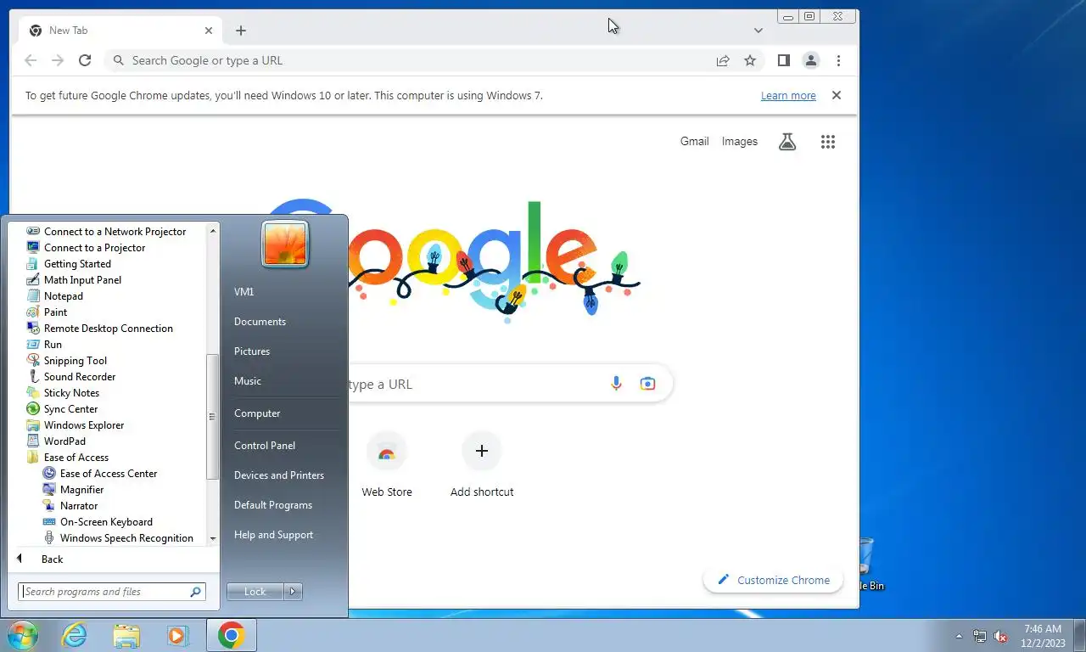Bookmark this tab with the star icon
The width and height of the screenshot is (1086, 652).
(750, 60)
